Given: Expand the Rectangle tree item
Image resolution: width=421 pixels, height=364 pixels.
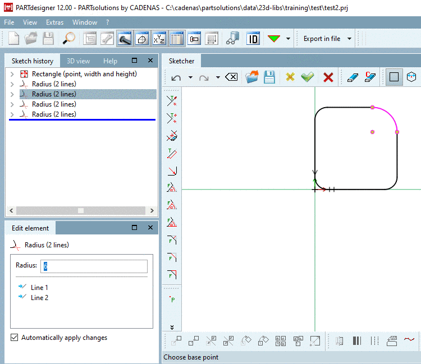Looking at the screenshot, I should [12, 74].
